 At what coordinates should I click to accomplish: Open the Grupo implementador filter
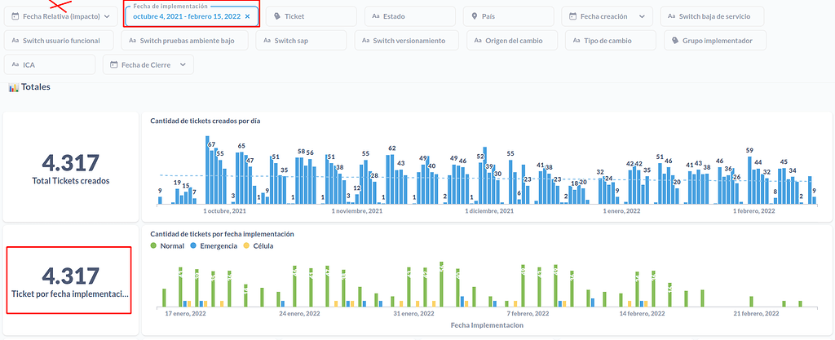[x=715, y=41]
